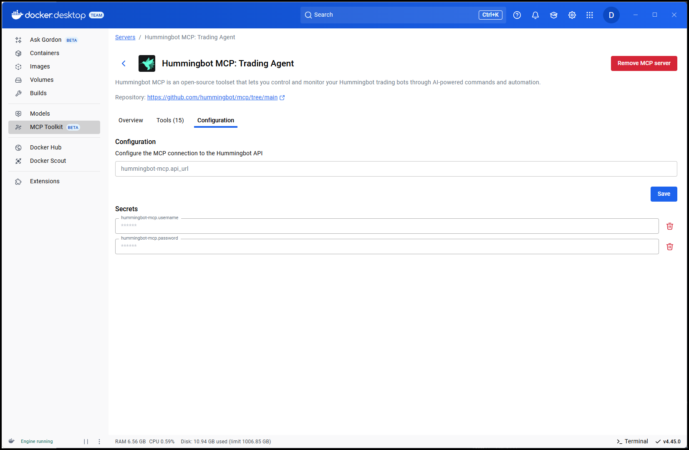Open the status bar three-dot menu
Screen dimensions: 689x450
coord(99,441)
